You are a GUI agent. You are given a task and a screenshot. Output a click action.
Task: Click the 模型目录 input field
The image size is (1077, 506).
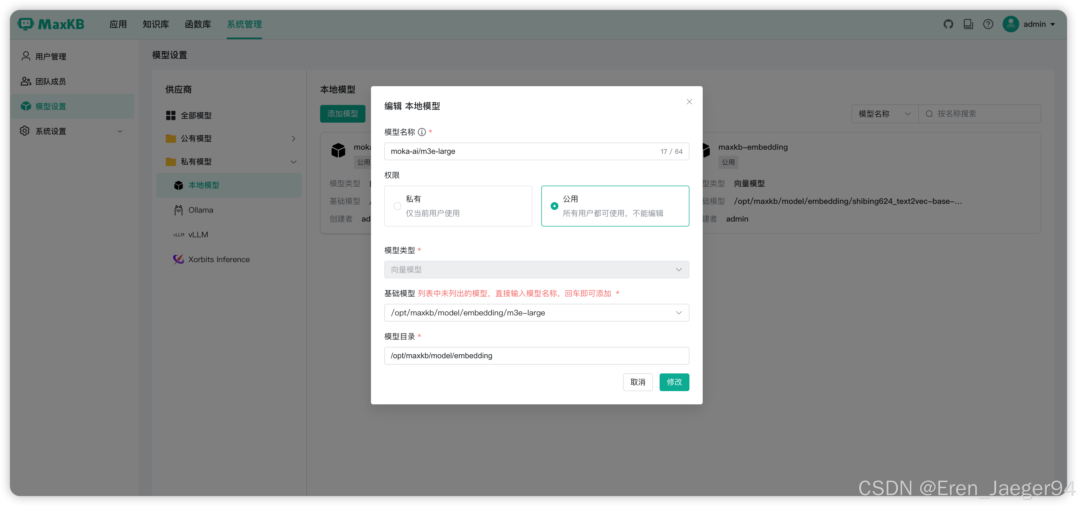[x=536, y=355]
